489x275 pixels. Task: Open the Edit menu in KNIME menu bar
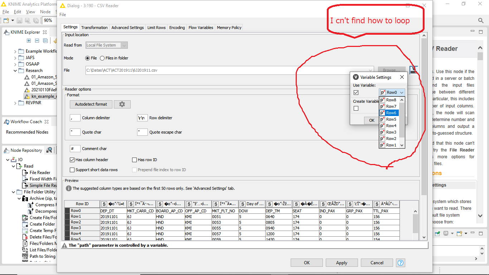18,12
